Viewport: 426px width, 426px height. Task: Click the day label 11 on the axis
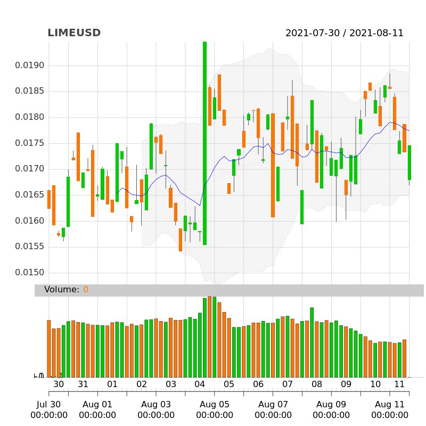pyautogui.click(x=399, y=384)
